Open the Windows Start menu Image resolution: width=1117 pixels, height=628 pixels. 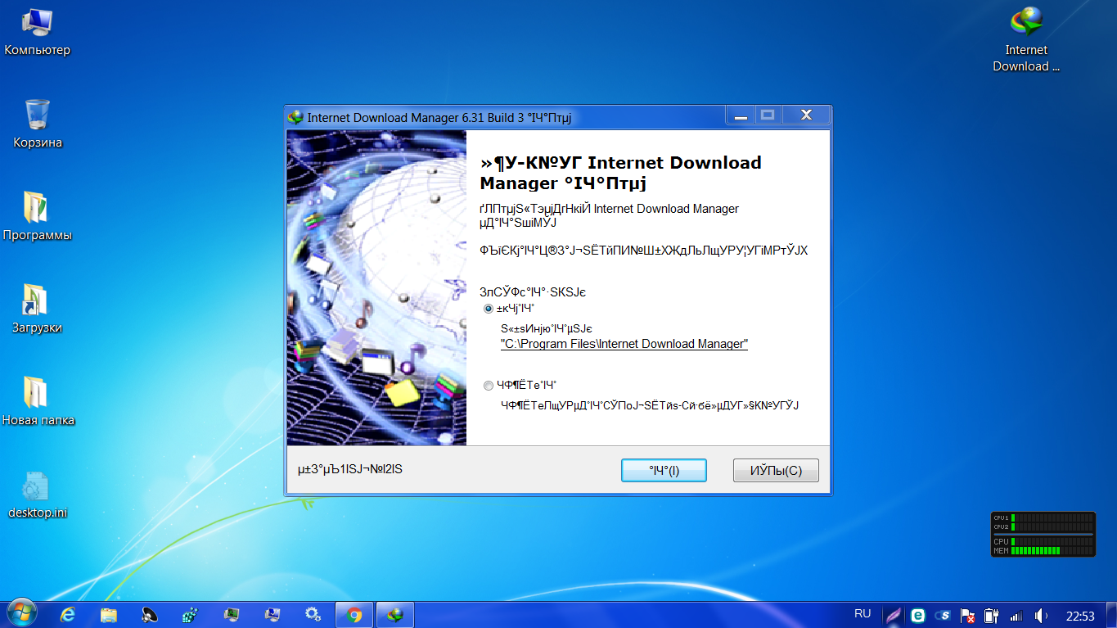21,614
